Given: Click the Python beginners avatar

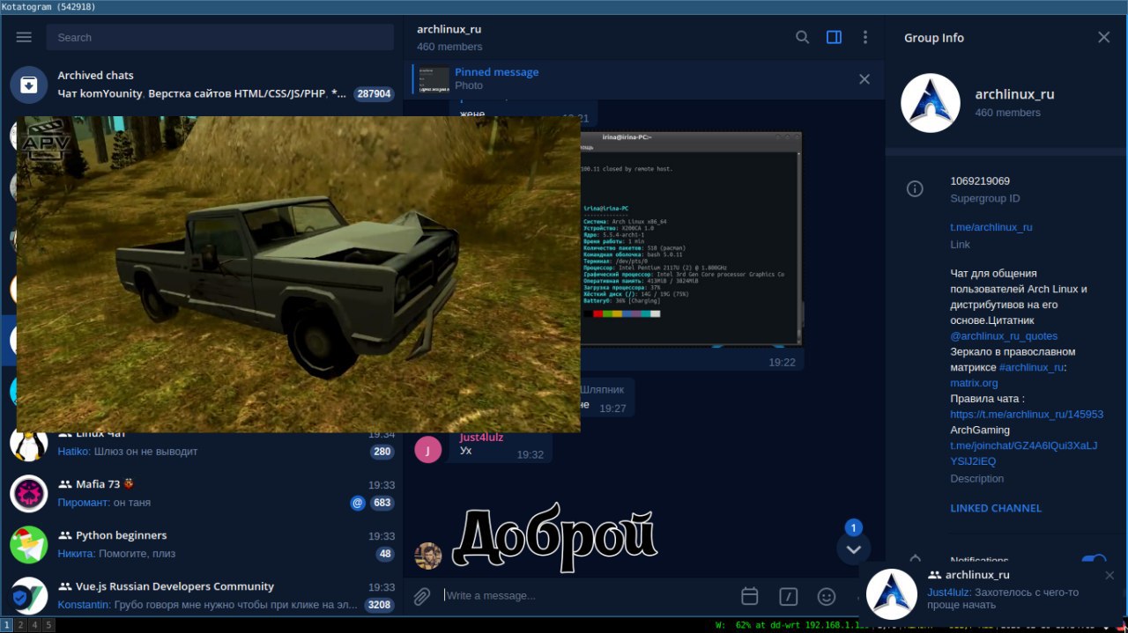Looking at the screenshot, I should pyautogui.click(x=28, y=544).
